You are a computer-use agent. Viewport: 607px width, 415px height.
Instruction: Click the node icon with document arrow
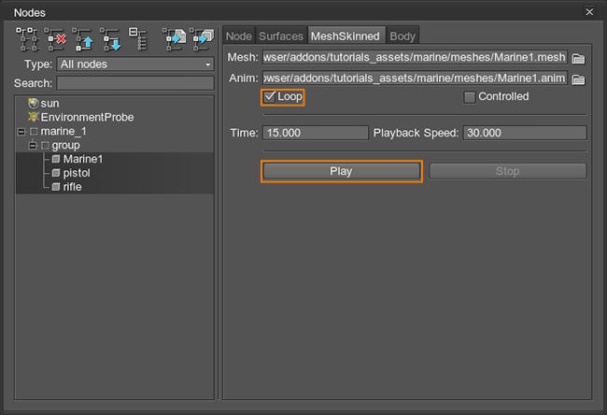tap(174, 37)
